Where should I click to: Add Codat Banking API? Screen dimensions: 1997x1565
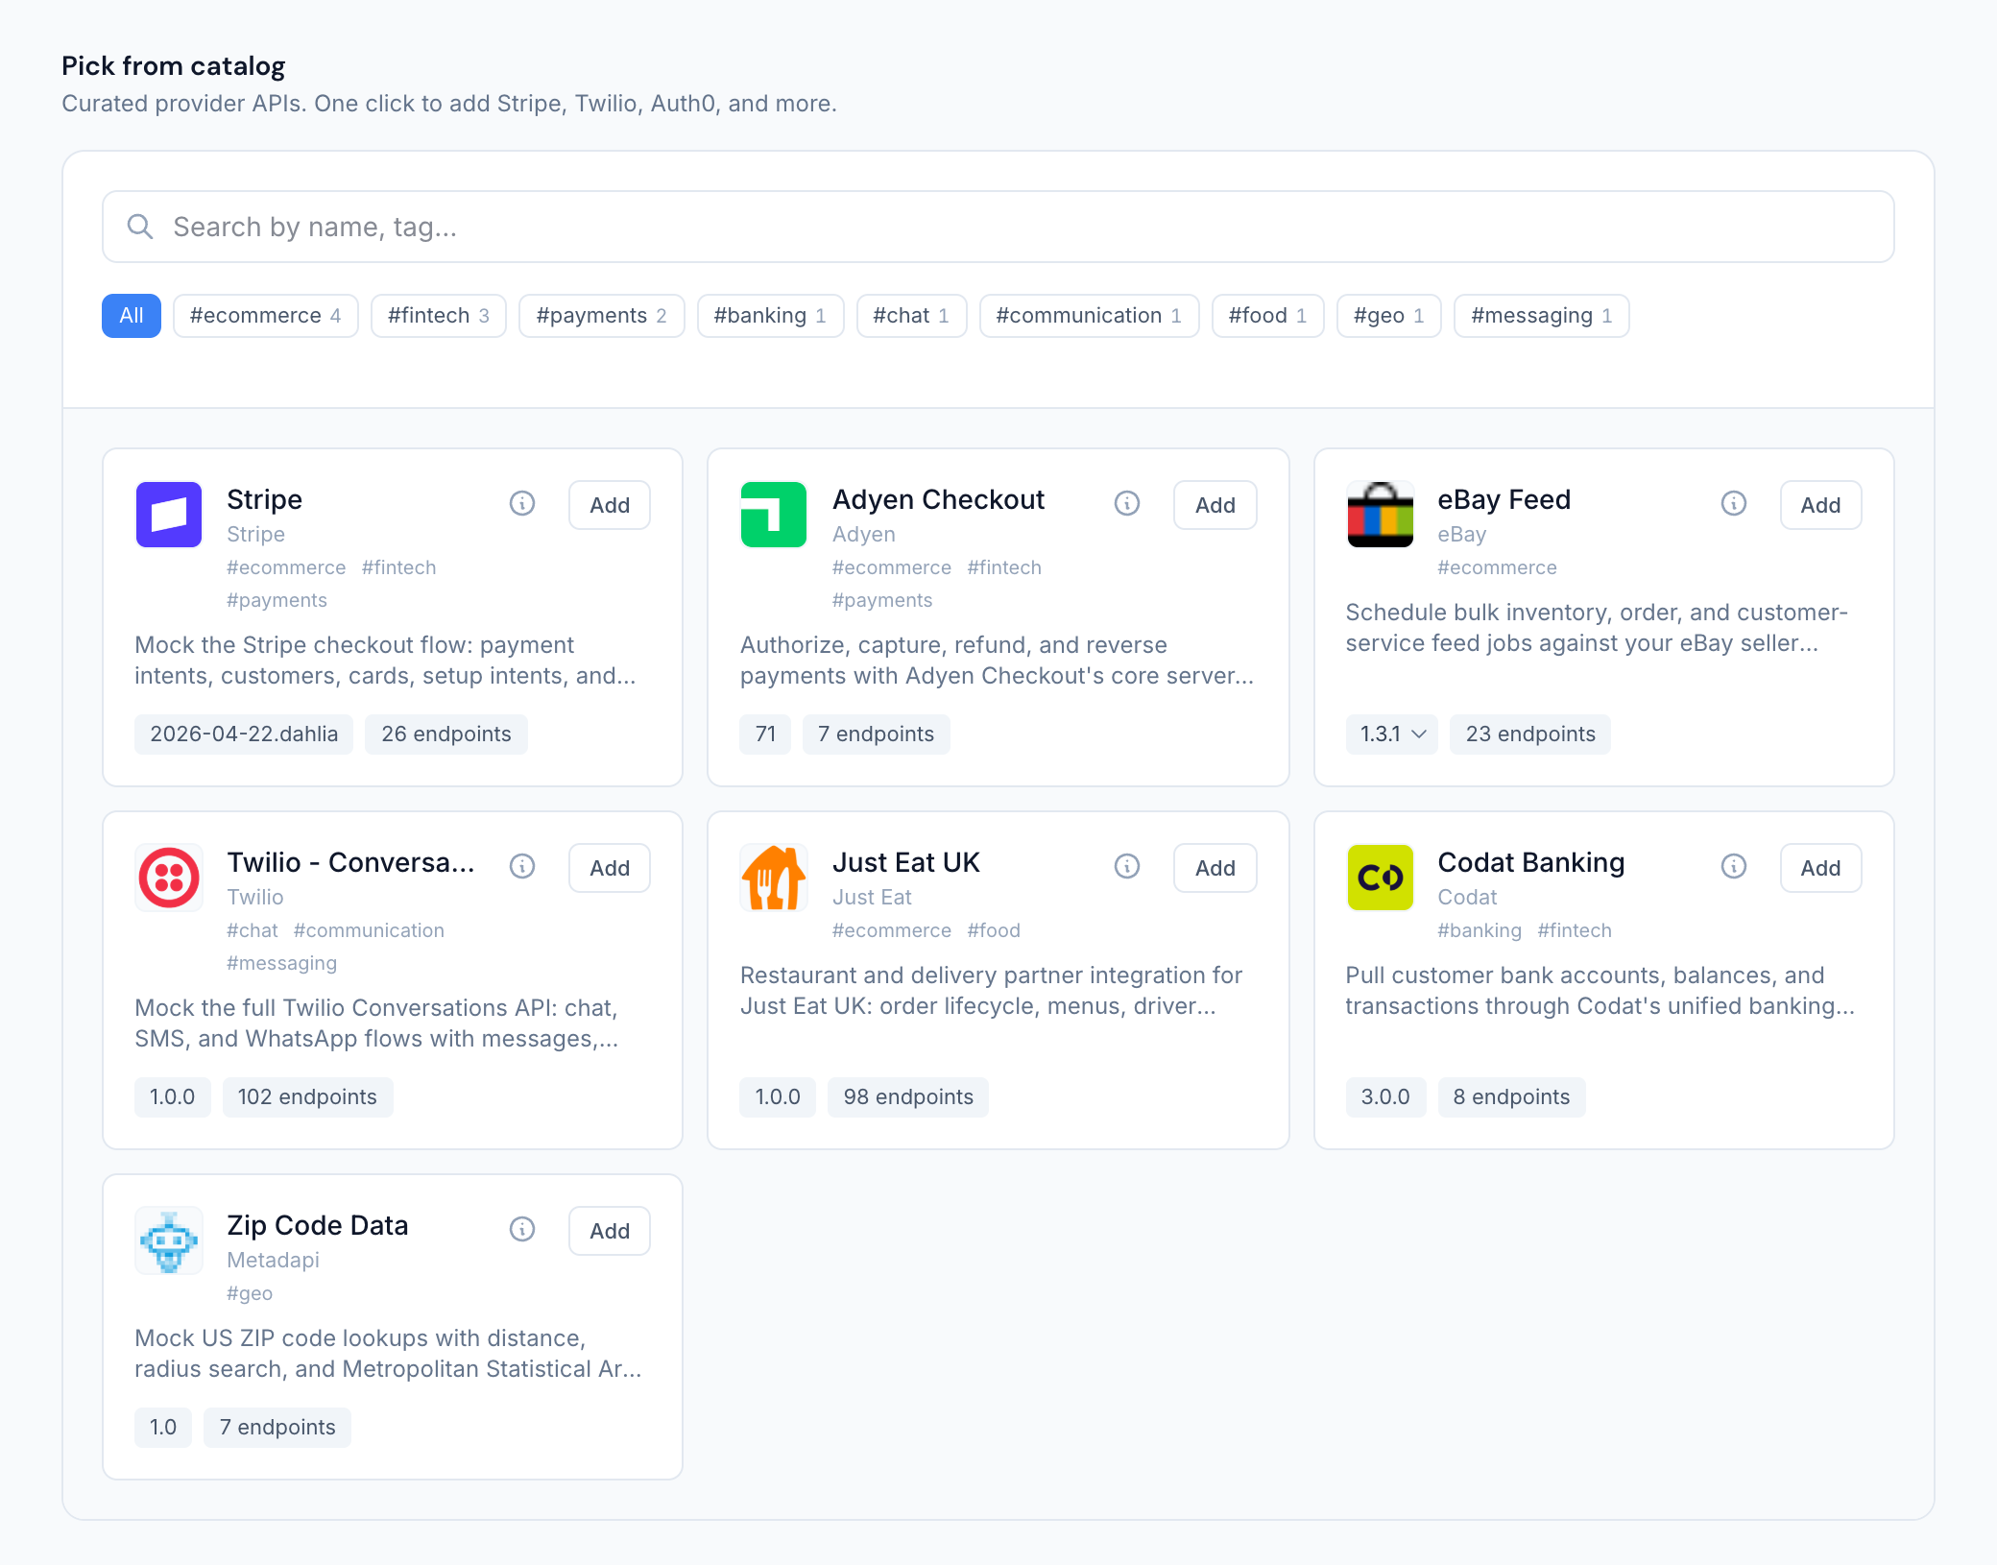point(1821,868)
